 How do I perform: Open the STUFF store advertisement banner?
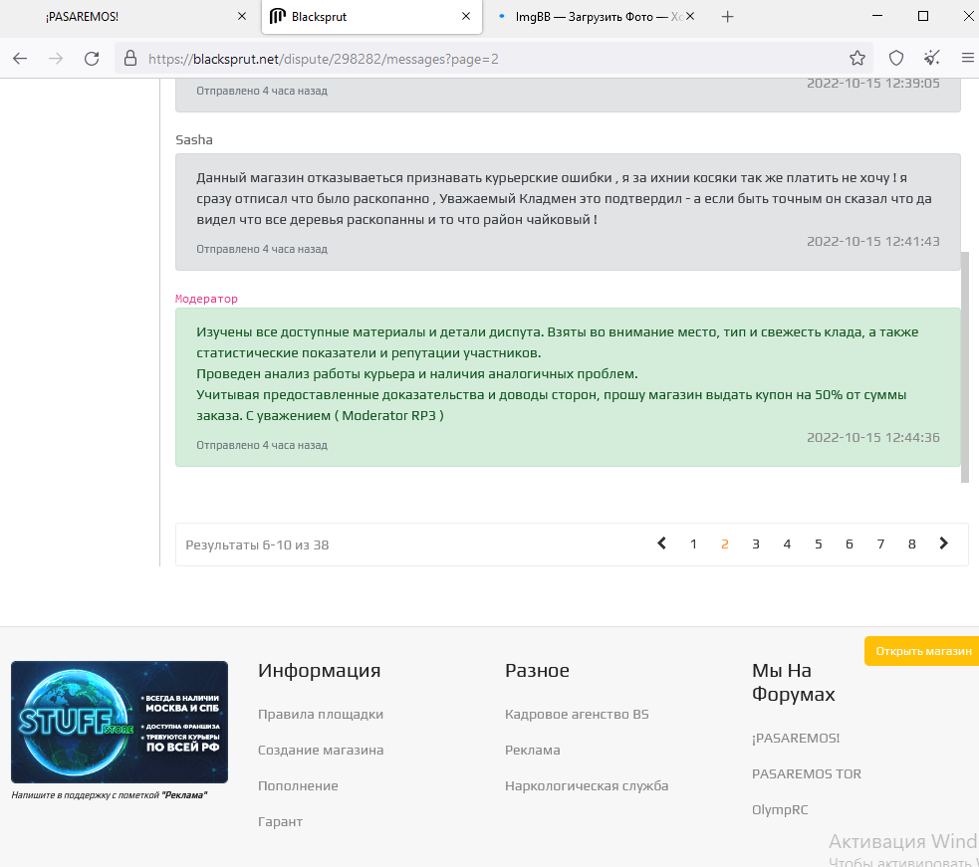pyautogui.click(x=120, y=723)
